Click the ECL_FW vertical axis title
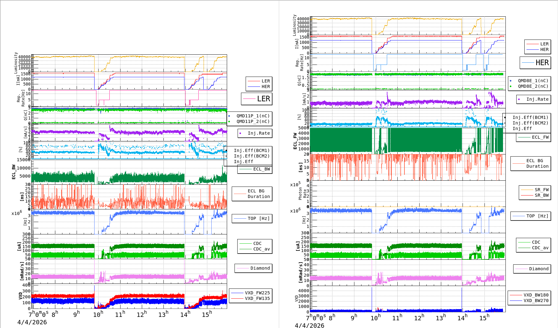The width and height of the screenshot is (558, 328). pos(295,141)
